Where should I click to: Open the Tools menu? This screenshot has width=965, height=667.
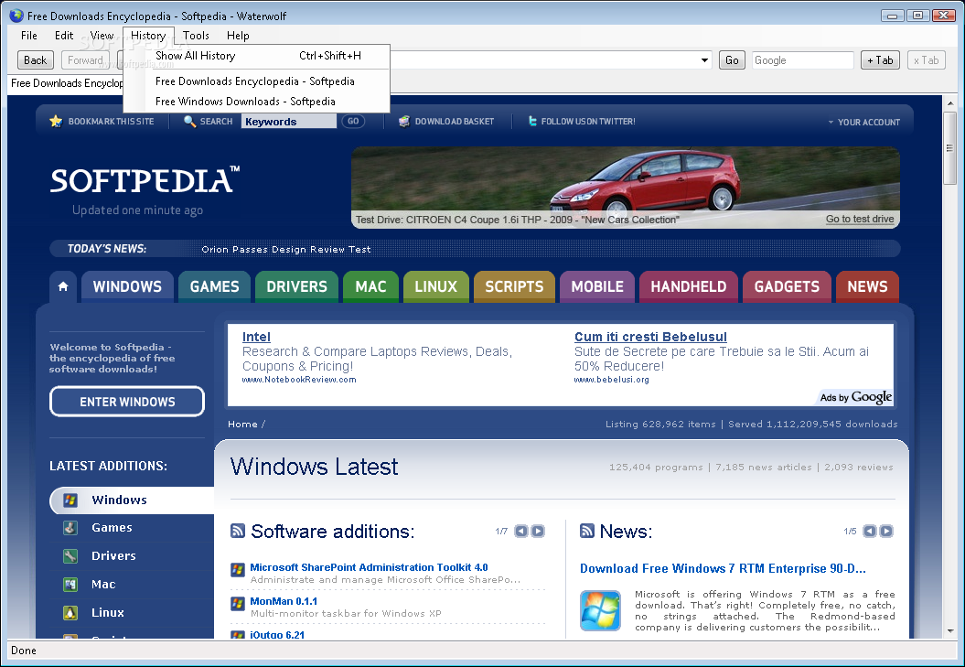coord(196,36)
